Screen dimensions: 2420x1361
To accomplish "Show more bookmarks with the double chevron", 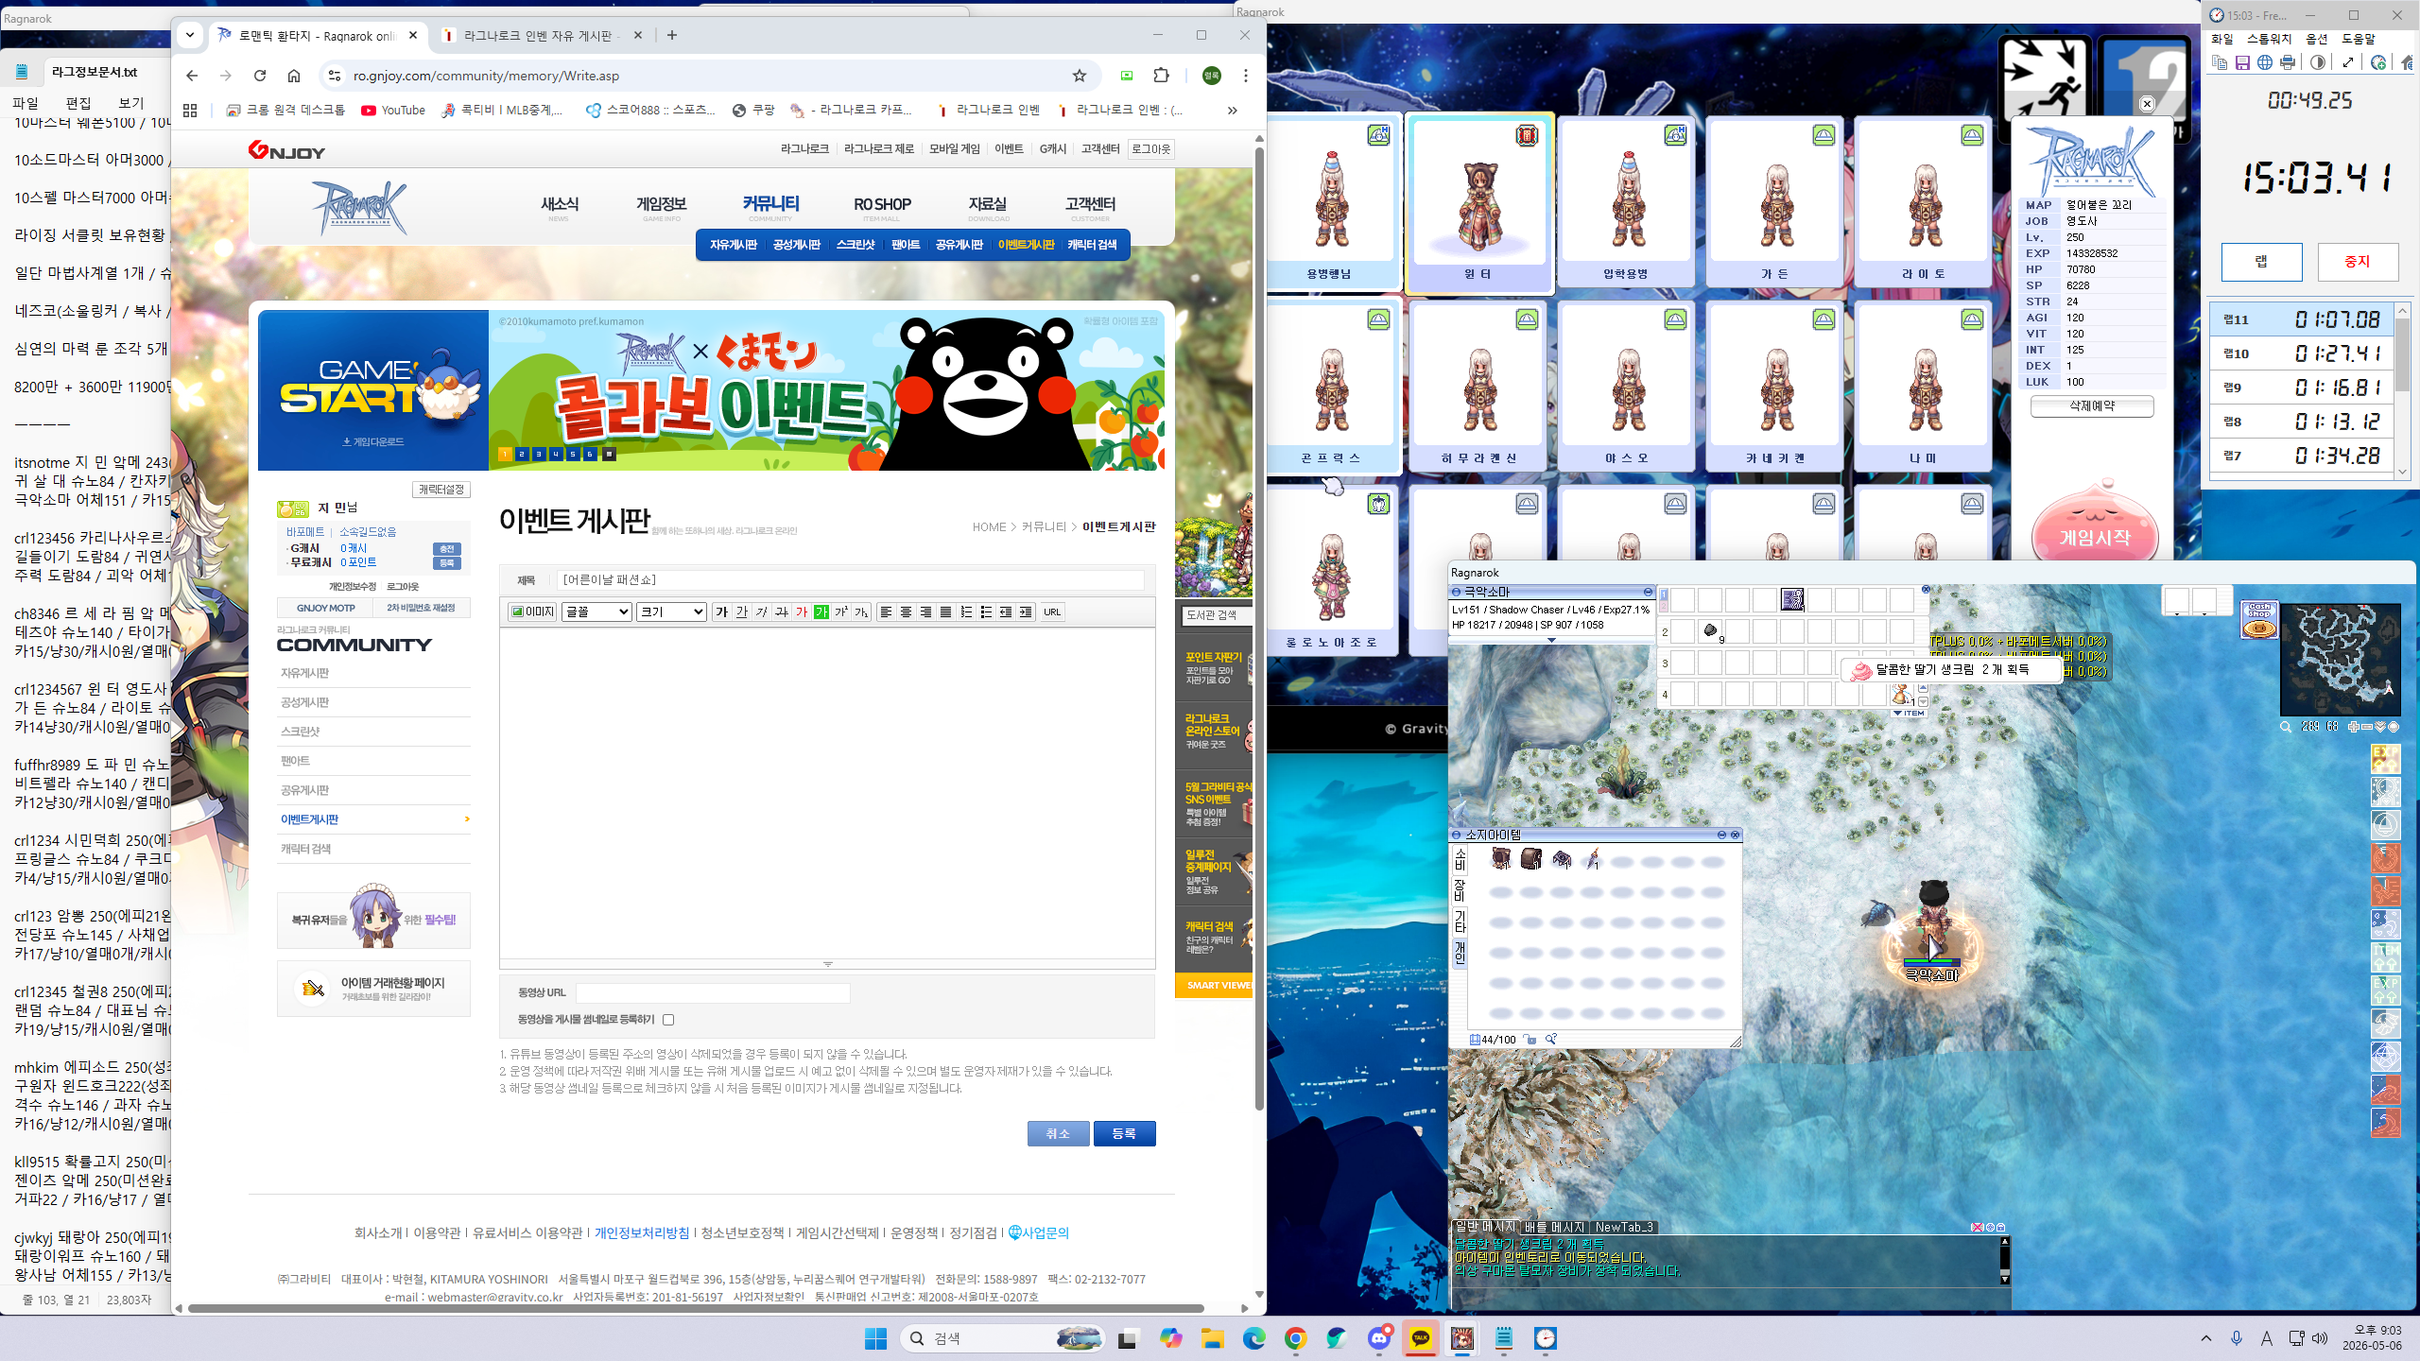I will (x=1232, y=111).
